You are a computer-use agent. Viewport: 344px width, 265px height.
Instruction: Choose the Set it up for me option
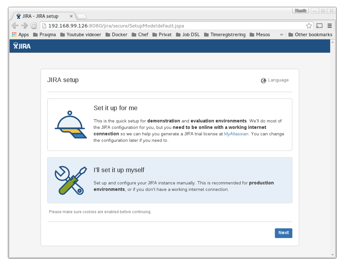[x=170, y=125]
